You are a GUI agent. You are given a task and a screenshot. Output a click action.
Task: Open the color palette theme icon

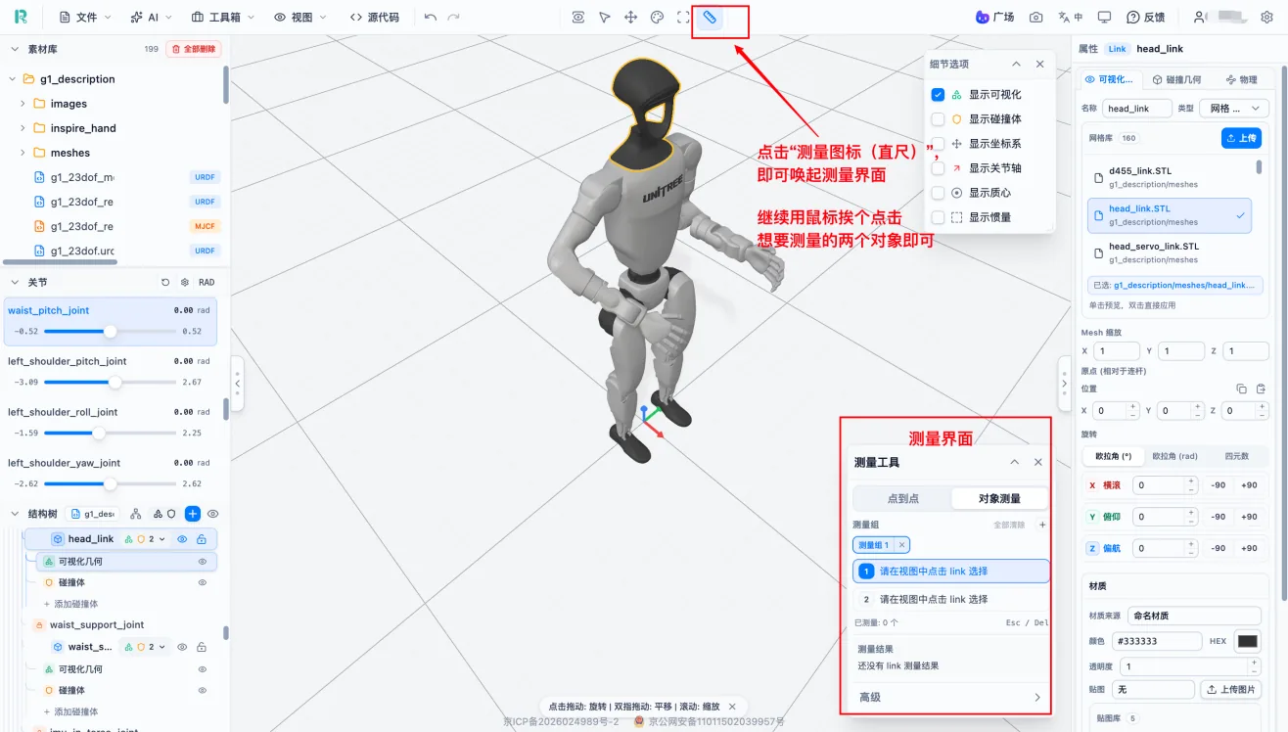point(657,18)
